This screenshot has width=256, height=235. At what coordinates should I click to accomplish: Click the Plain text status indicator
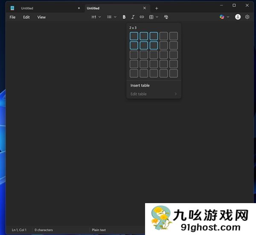(99, 230)
